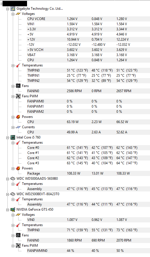150x257 pixels.
Task: Click the WDC WD5000AADS hard drive icon
Action: point(13,179)
